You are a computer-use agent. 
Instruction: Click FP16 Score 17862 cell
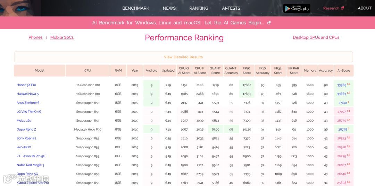[x=247, y=85]
